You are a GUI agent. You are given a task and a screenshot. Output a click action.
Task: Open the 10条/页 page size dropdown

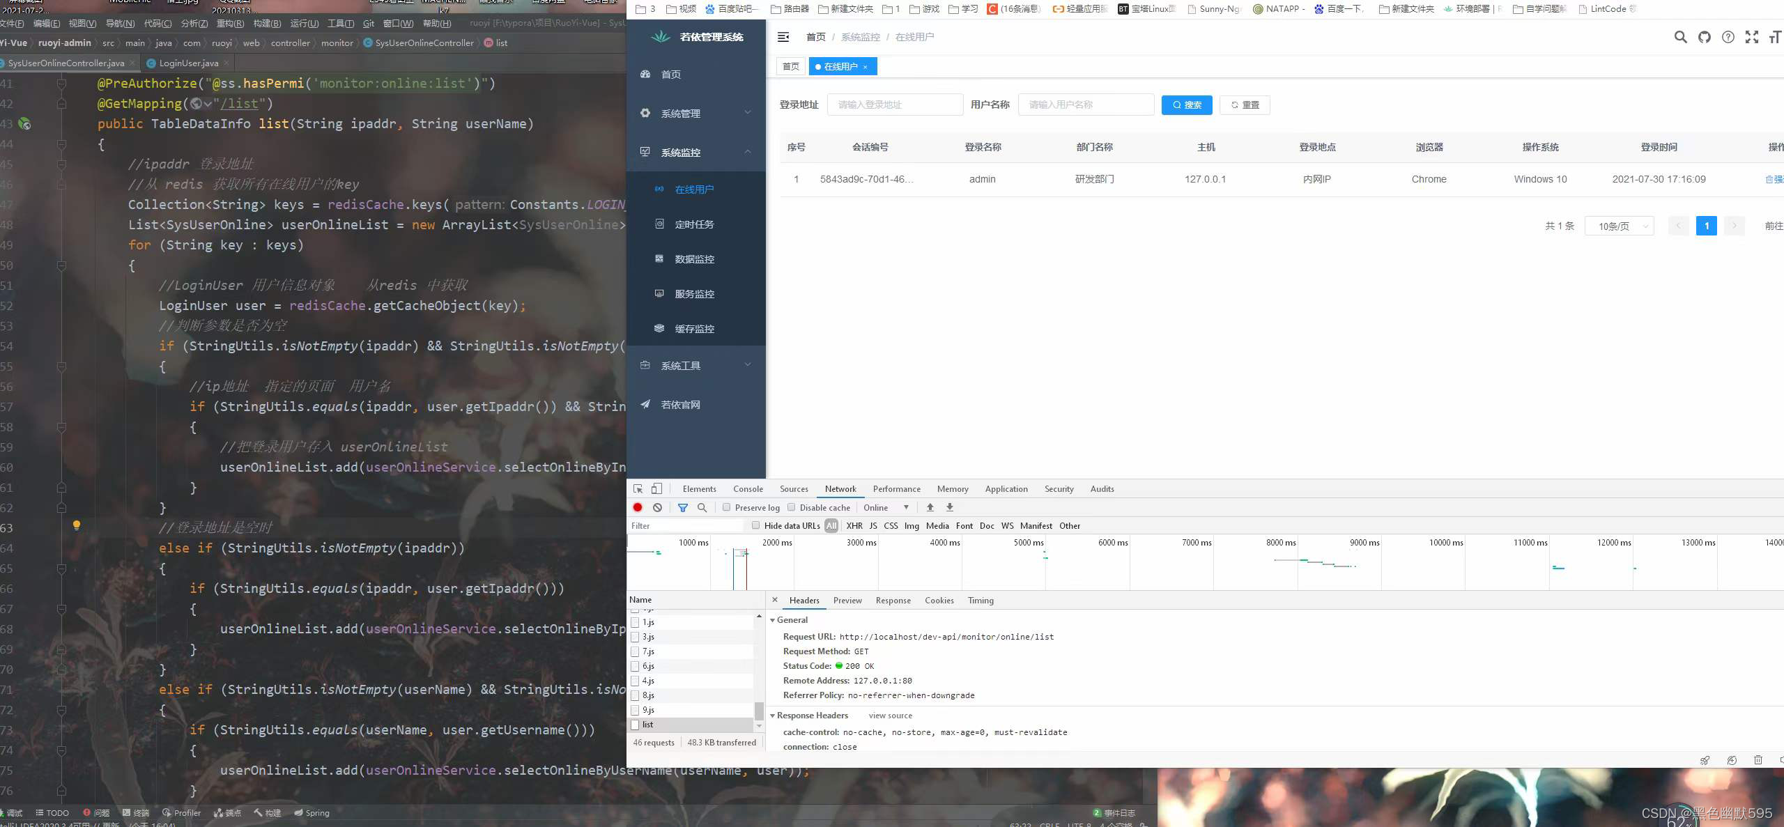click(x=1619, y=226)
